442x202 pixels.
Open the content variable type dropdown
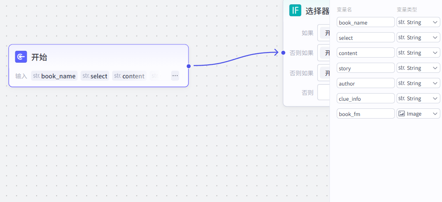(418, 53)
